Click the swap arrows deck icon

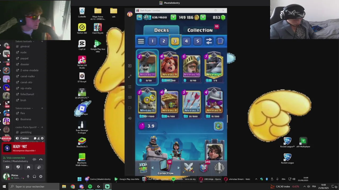click(209, 41)
